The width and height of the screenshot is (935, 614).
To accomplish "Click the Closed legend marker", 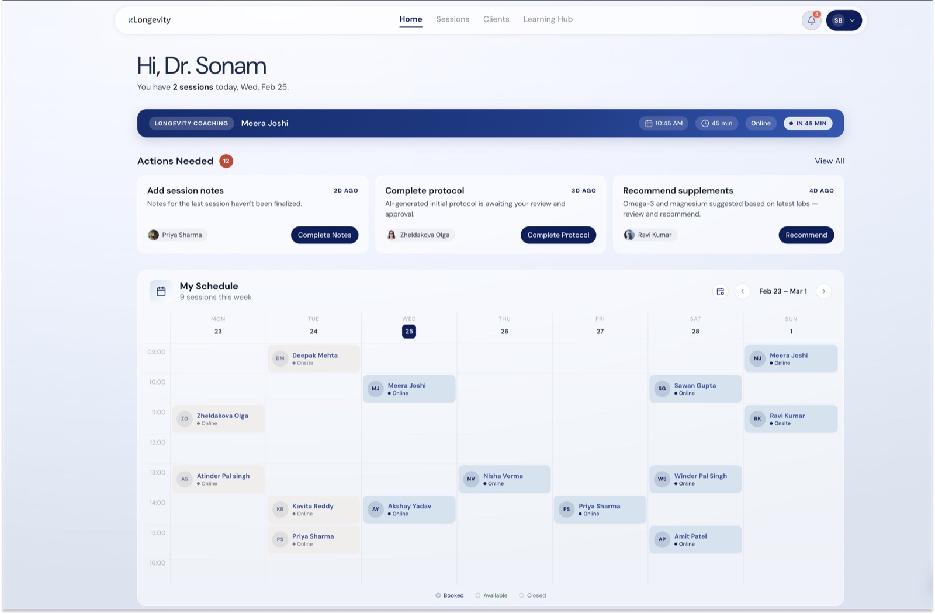I will coord(521,596).
